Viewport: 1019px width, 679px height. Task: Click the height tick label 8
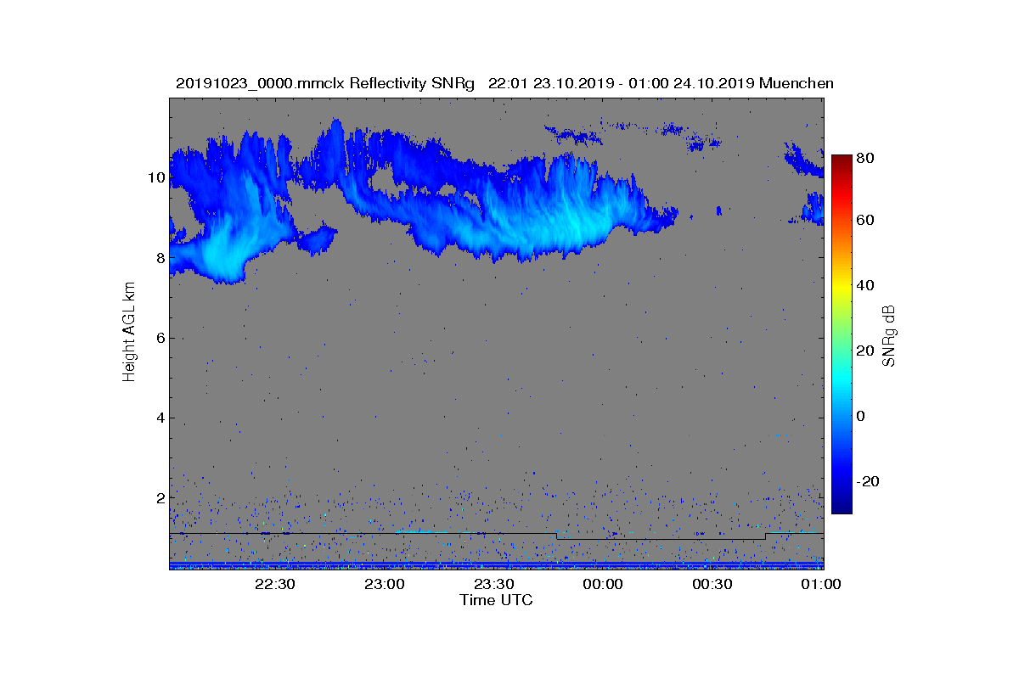click(159, 257)
